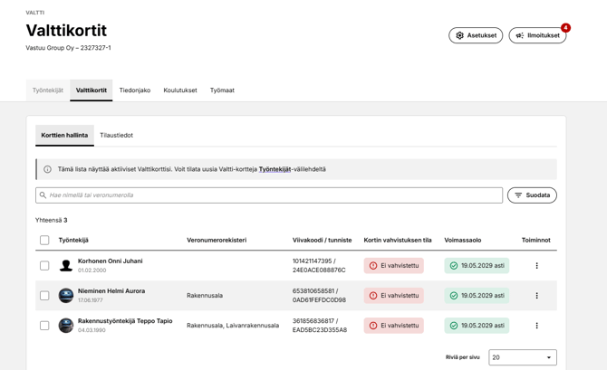Follow the Työntekijät link in the info banner
This screenshot has height=370, width=607.
(275, 169)
